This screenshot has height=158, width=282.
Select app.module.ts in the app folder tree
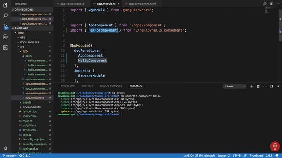click(32, 97)
